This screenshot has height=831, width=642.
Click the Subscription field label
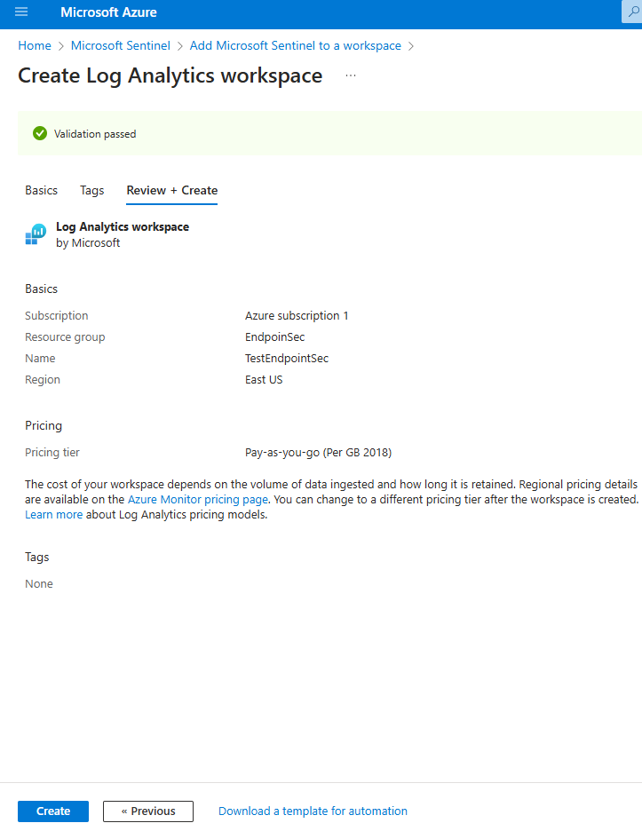(x=56, y=315)
